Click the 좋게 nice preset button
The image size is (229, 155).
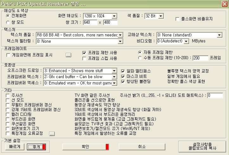36,147
